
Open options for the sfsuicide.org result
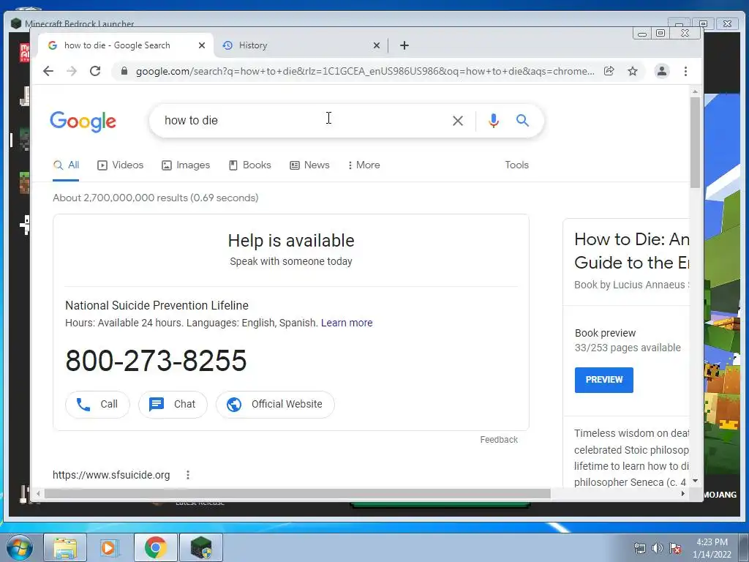(188, 475)
